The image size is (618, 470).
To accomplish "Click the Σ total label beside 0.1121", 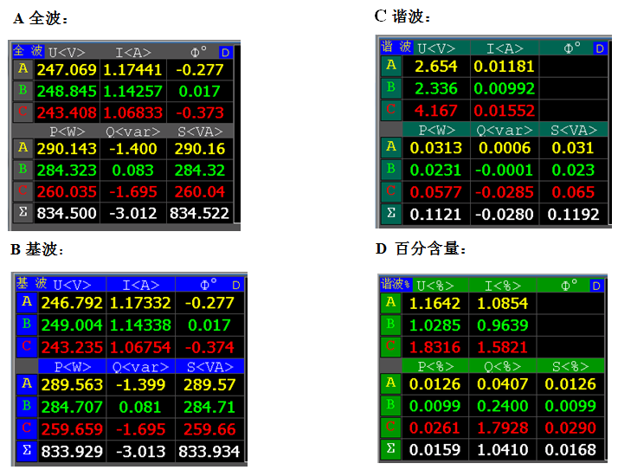I will tap(391, 213).
